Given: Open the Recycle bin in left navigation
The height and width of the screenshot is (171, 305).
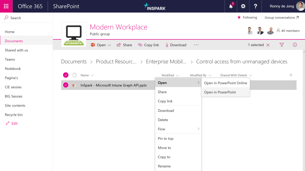Looking at the screenshot, I should 14,115.
